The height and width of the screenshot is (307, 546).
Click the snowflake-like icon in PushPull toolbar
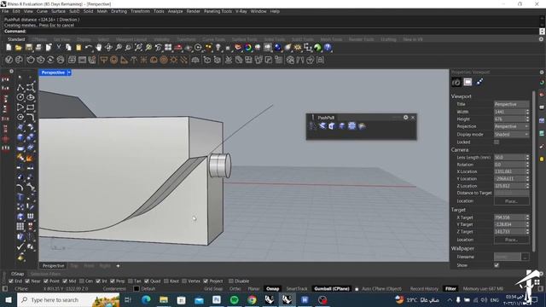(x=352, y=126)
